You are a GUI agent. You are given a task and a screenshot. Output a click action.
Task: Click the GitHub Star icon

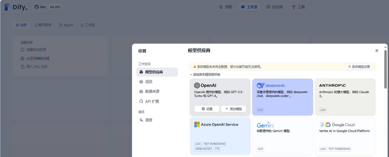37,7
